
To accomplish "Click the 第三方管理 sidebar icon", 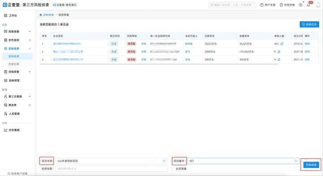I will [5, 96].
